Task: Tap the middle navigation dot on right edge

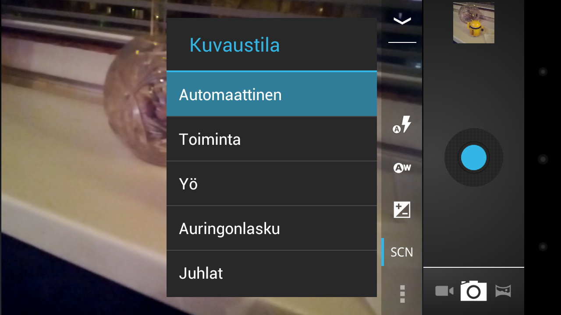Action: pos(543,159)
